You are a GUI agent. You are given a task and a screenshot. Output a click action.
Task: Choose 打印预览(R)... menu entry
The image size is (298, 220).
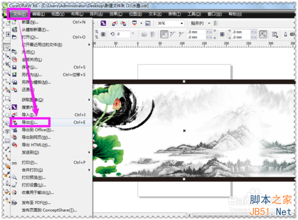coord(51,178)
